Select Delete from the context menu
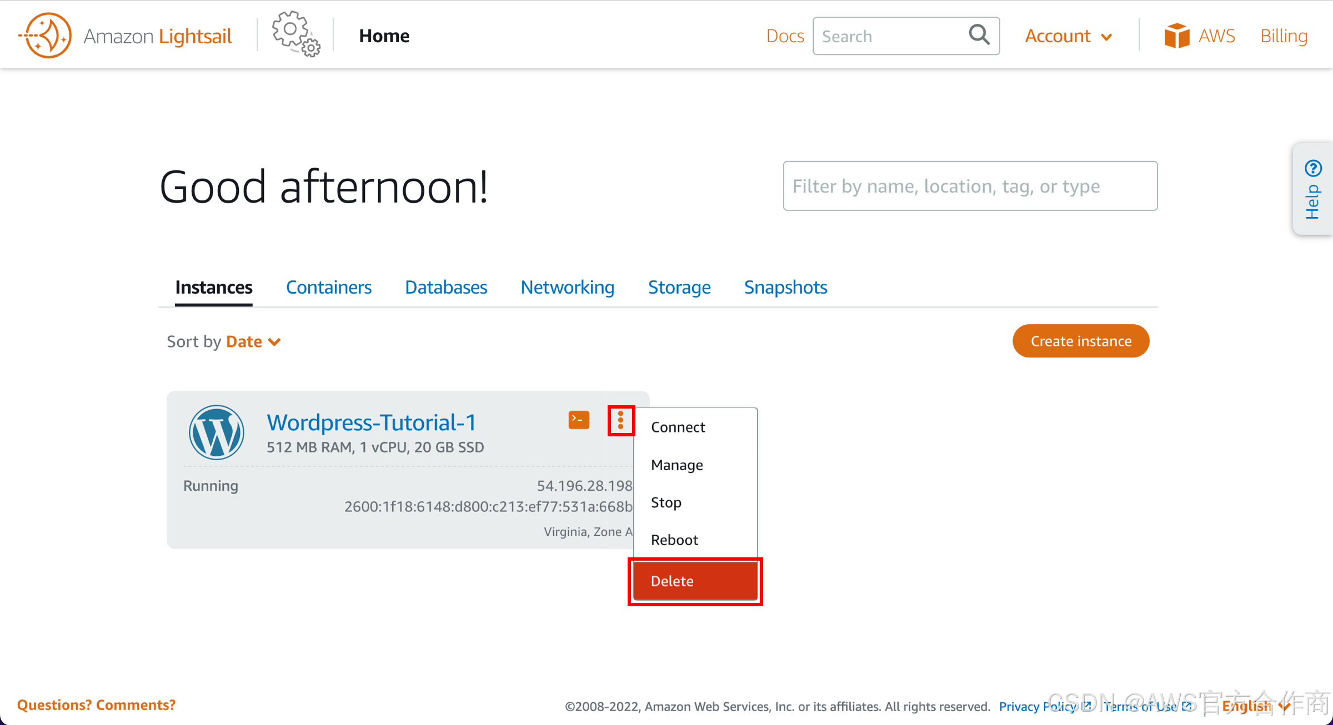The image size is (1333, 725). click(695, 581)
